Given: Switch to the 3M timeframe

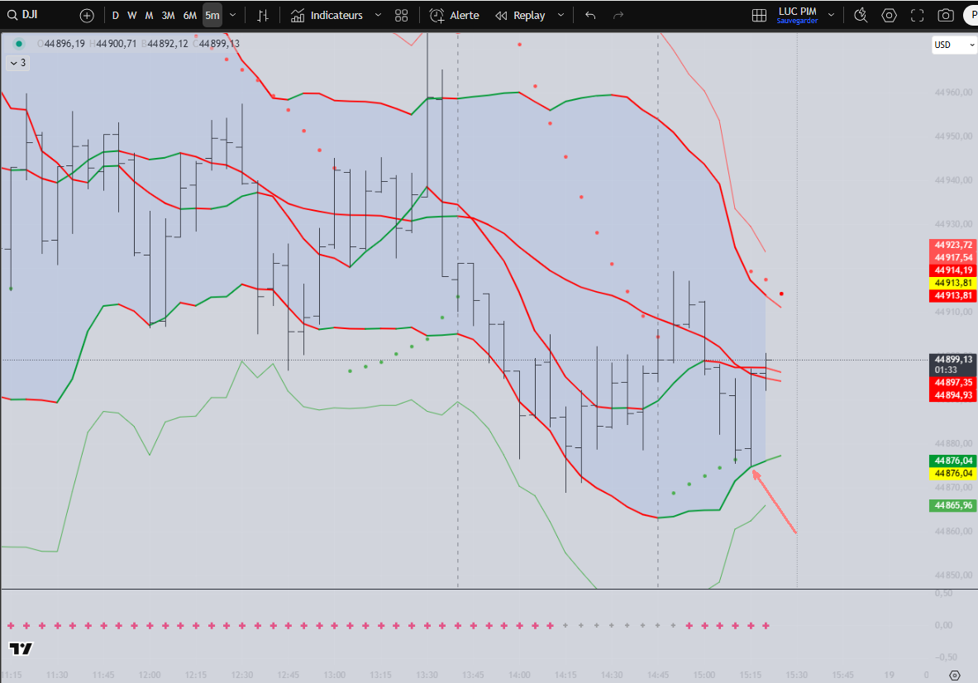Looking at the screenshot, I should point(168,16).
